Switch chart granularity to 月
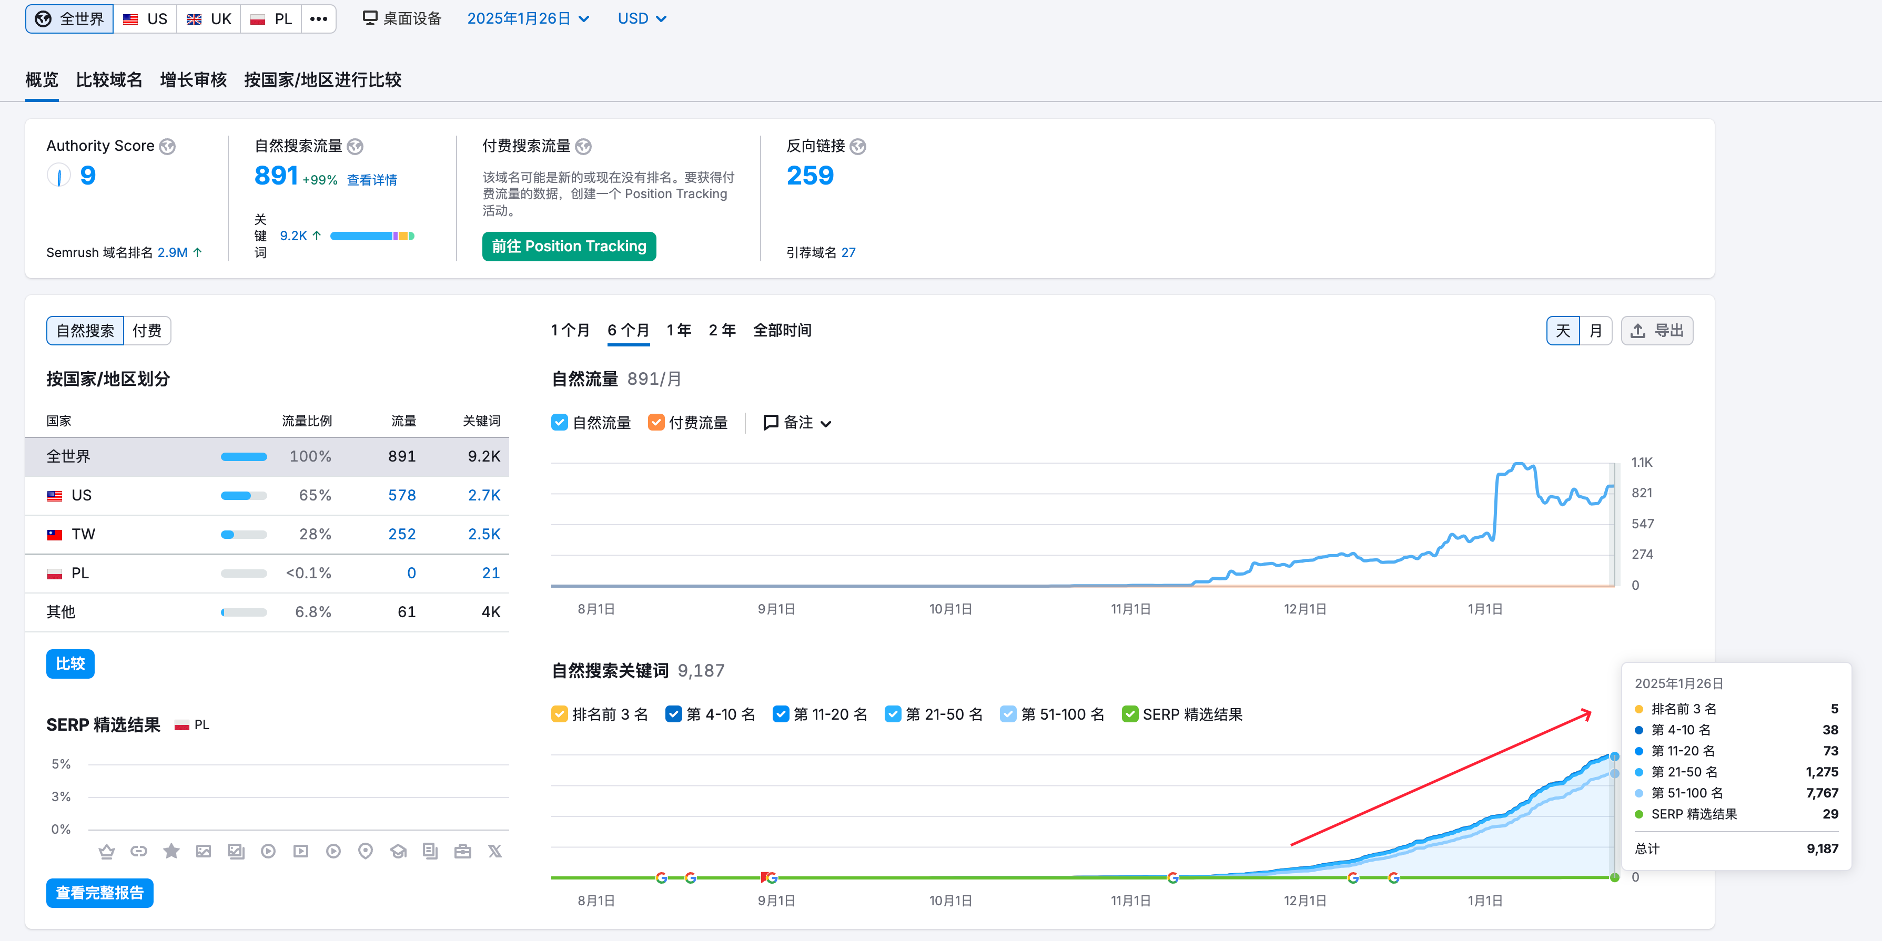Image resolution: width=1882 pixels, height=941 pixels. [1596, 331]
